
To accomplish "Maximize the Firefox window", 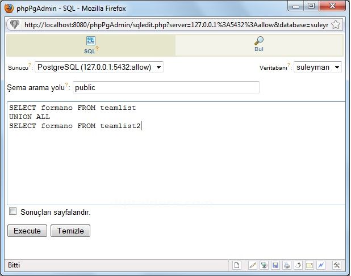I will tap(311, 6).
